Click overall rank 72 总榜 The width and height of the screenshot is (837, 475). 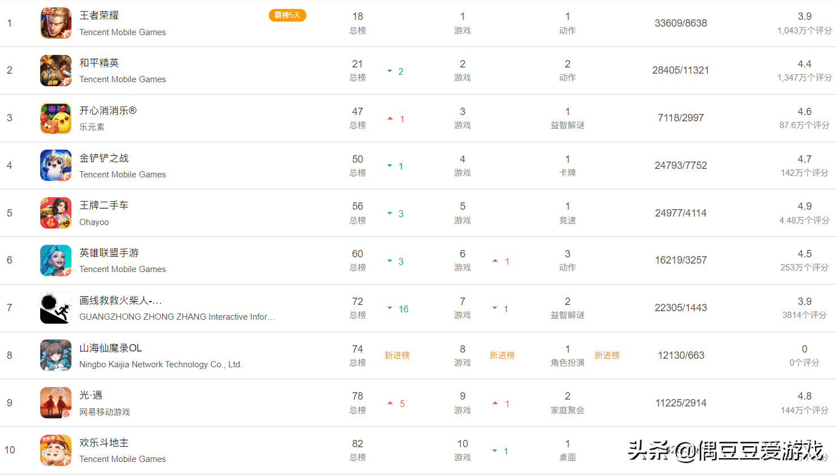[x=358, y=308]
